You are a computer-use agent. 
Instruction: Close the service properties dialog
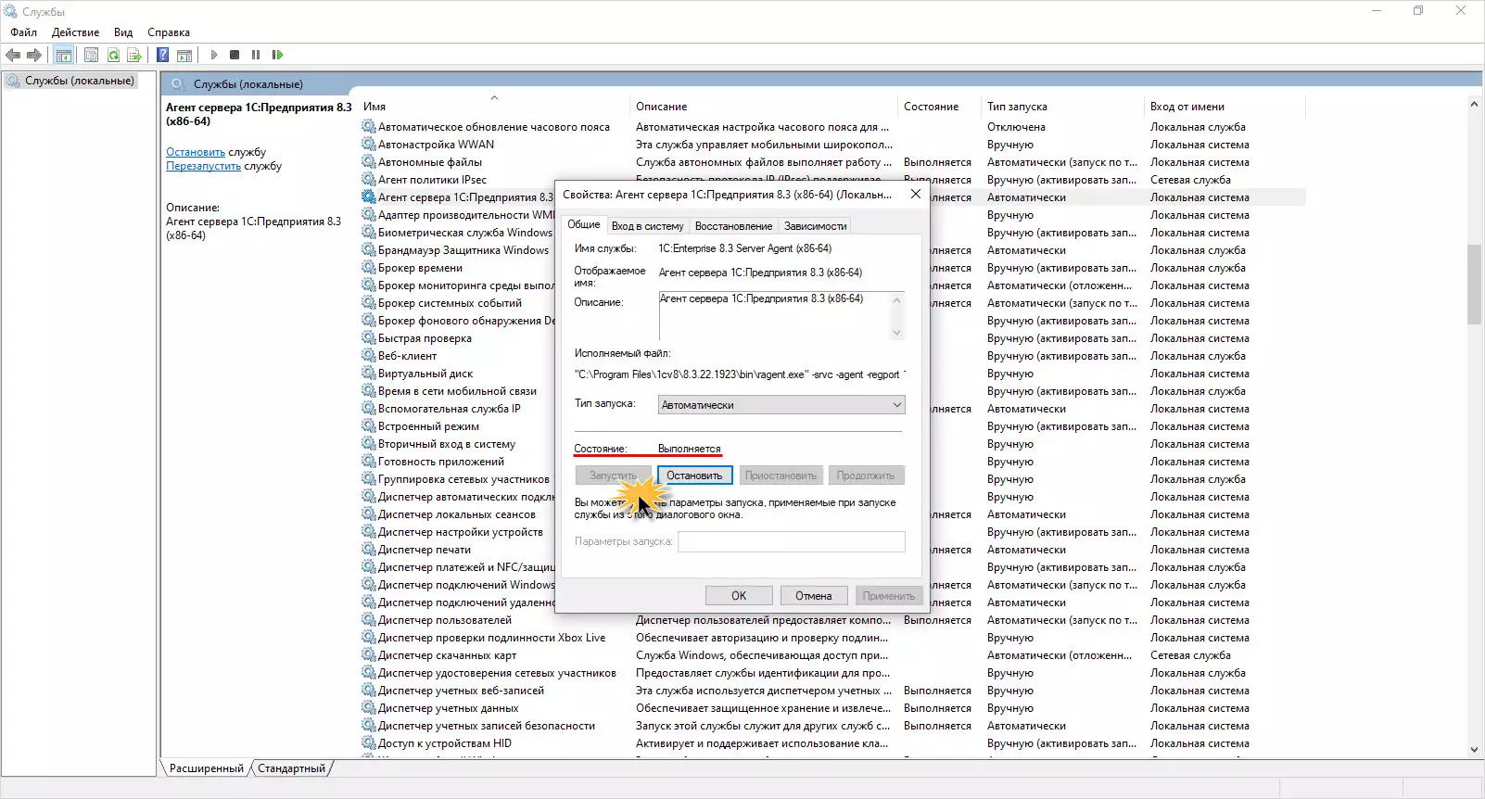915,194
